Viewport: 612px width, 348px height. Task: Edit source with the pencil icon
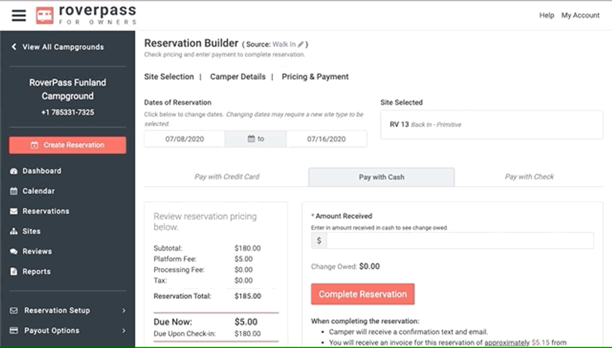pos(301,44)
